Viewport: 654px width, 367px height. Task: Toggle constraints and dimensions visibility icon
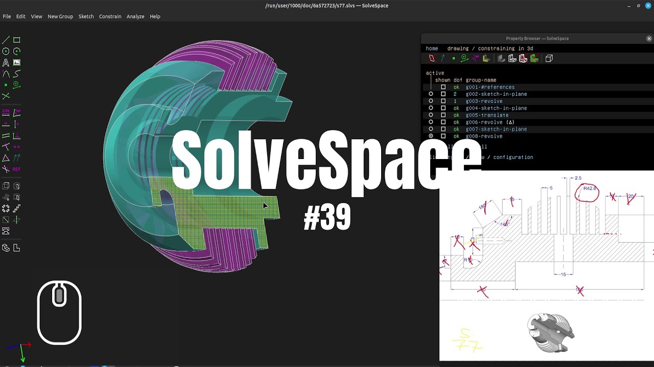(x=475, y=58)
